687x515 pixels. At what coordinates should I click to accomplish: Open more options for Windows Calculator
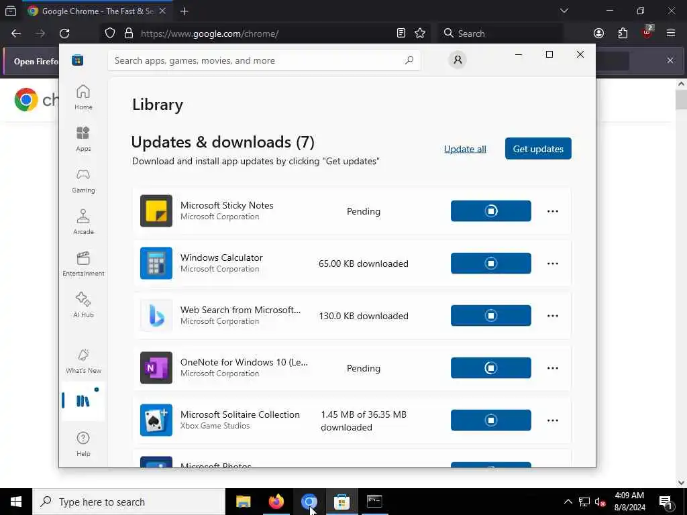coord(553,264)
